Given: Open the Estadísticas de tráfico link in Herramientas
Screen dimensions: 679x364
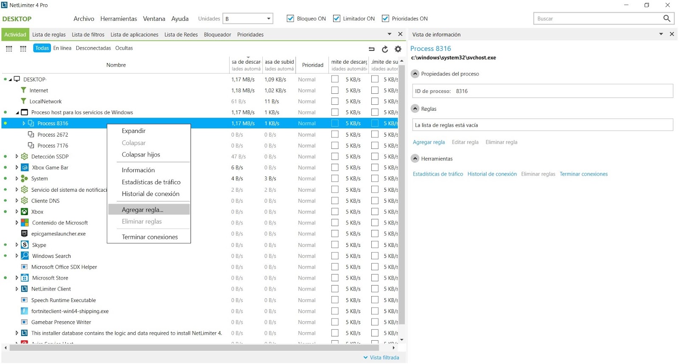Looking at the screenshot, I should click(x=438, y=174).
